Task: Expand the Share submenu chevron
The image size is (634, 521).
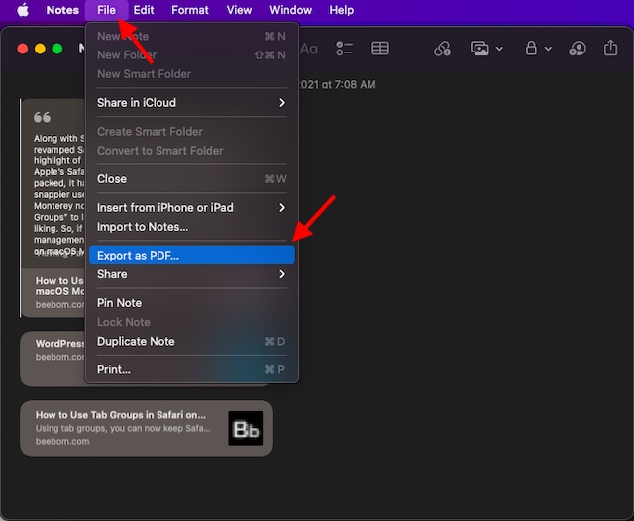Action: click(x=282, y=274)
